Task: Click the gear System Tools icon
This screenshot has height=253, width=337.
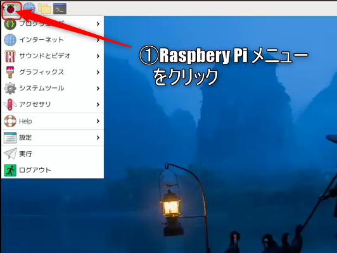Action: pyautogui.click(x=10, y=88)
